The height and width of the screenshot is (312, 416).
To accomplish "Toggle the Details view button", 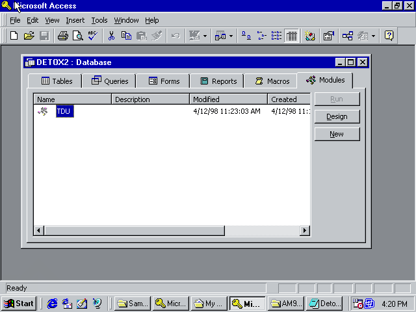I will pyautogui.click(x=292, y=36).
